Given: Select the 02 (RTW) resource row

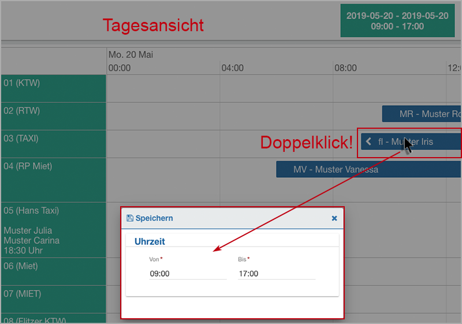Looking at the screenshot, I should click(53, 116).
